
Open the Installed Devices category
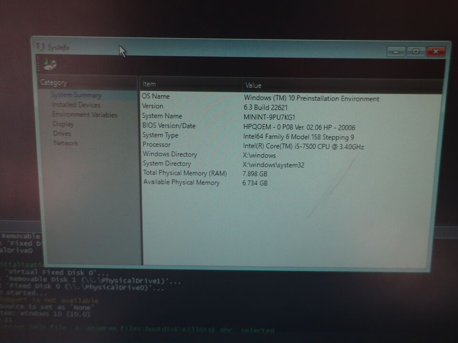pos(76,105)
